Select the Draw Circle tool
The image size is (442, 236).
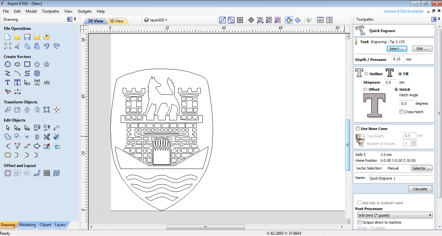(x=8, y=65)
